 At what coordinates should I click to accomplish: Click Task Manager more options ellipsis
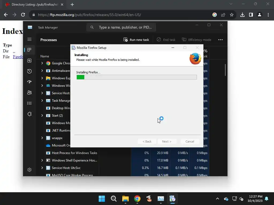pyautogui.click(x=220, y=40)
